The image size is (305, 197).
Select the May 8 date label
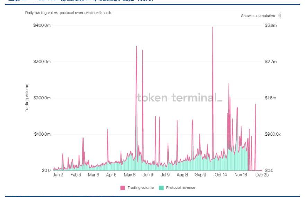(130, 174)
